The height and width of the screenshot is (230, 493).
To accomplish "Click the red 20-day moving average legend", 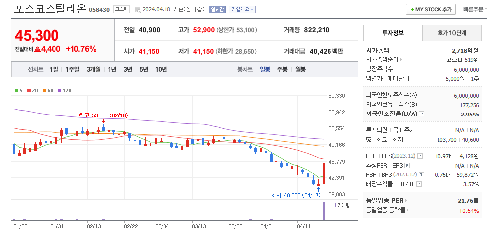I will tap(32, 91).
